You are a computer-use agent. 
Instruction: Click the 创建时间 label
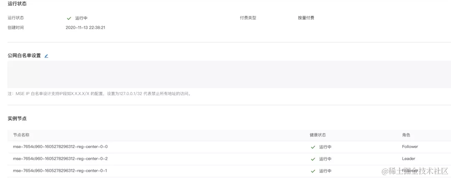(16, 28)
